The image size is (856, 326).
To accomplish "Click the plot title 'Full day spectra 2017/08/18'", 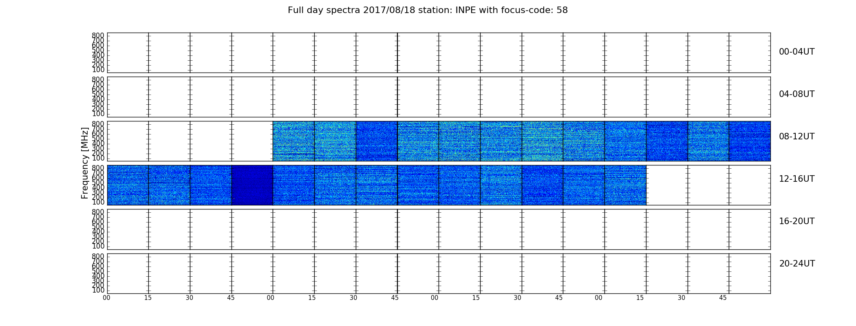I will 428,10.
